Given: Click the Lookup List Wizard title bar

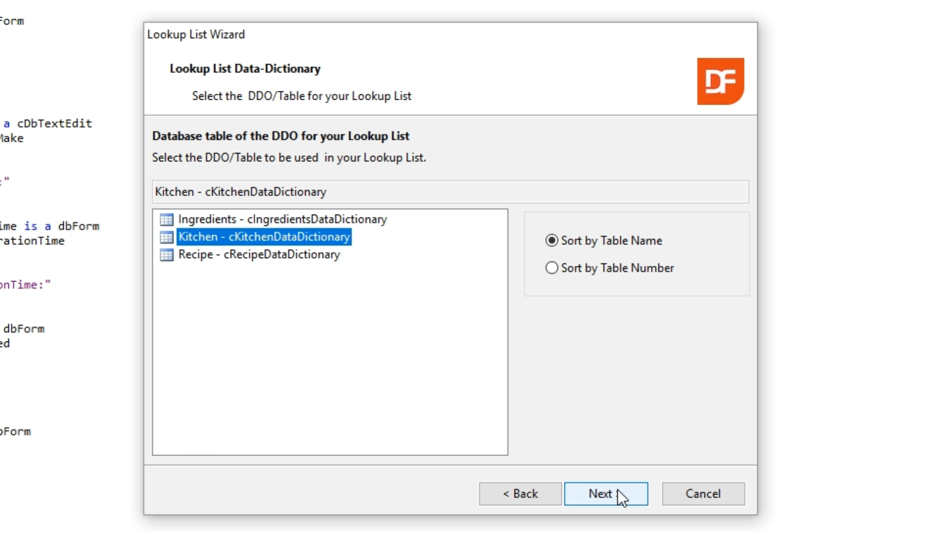Looking at the screenshot, I should tap(346, 35).
